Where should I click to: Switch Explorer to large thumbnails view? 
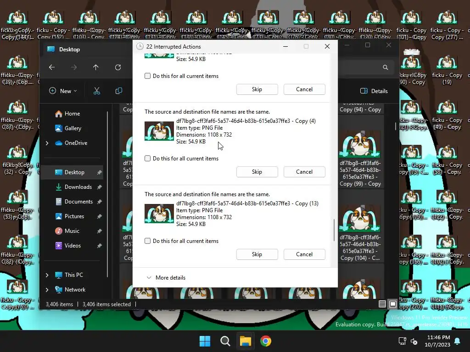tap(393, 304)
